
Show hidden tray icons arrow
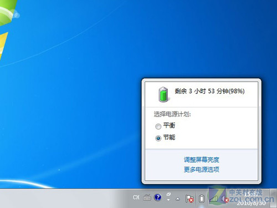click(178, 199)
